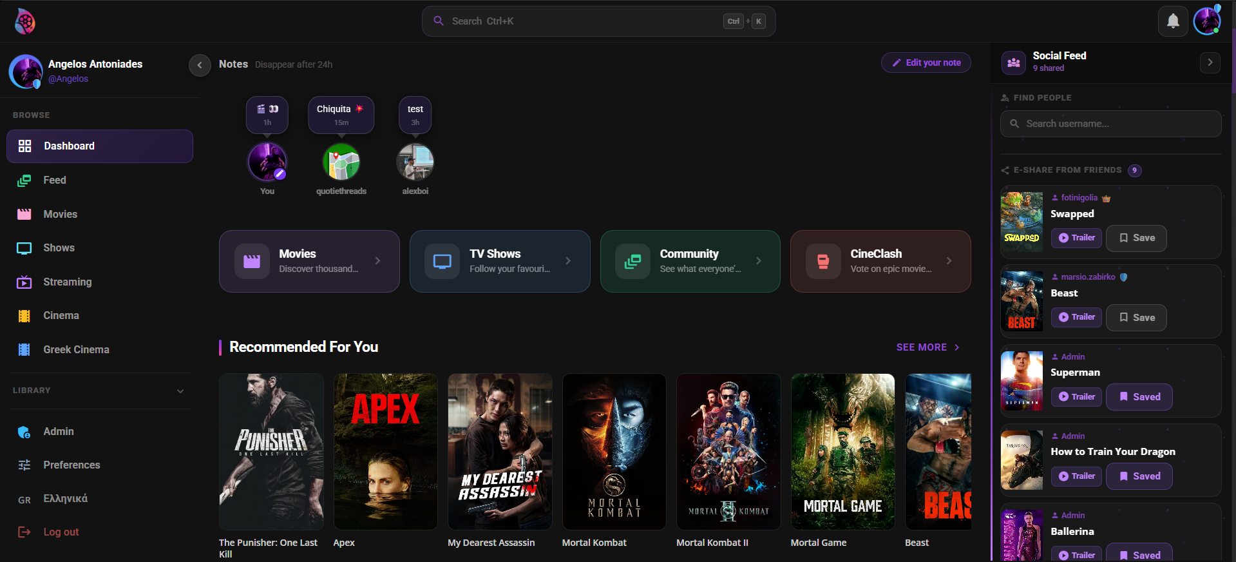
Task: Play the Superman trailer
Action: tap(1077, 397)
